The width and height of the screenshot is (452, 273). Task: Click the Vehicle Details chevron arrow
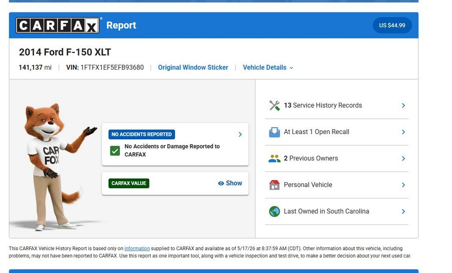click(x=291, y=68)
